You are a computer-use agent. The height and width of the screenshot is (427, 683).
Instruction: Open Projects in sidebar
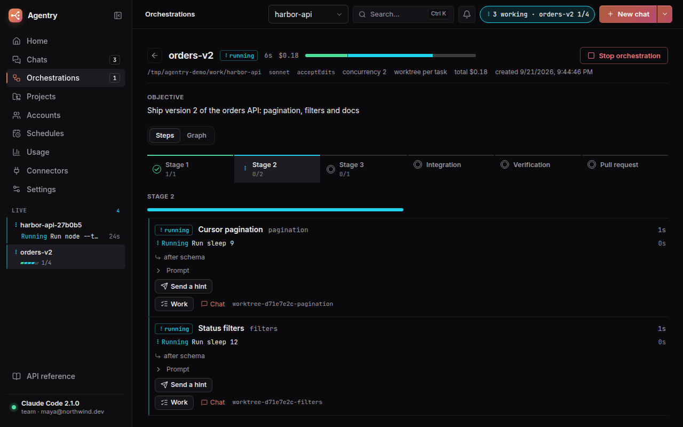click(66, 97)
